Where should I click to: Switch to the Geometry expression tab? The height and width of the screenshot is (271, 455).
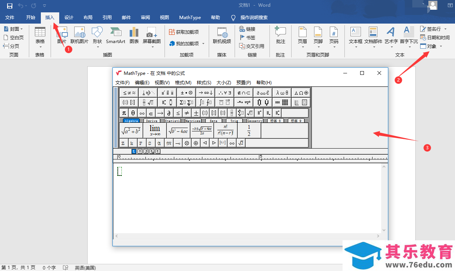pyautogui.click(x=255, y=121)
